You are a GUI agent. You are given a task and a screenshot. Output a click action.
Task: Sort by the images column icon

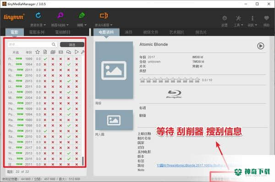[53, 52]
